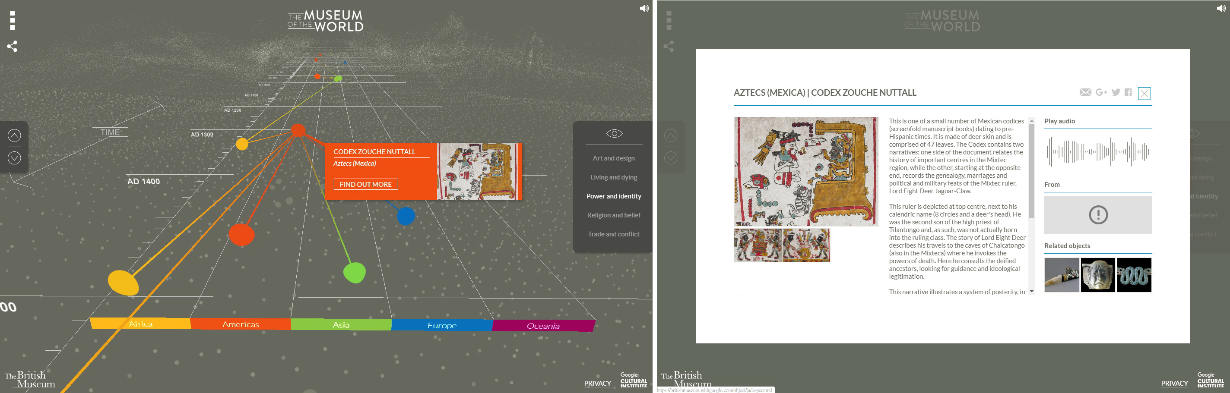Image resolution: width=1230 pixels, height=393 pixels.
Task: Open PRIVACY link in left view
Action: 597,384
